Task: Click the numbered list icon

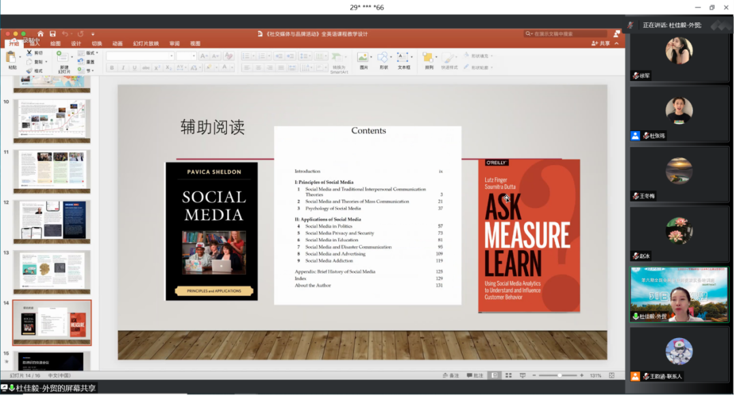Action: click(x=262, y=56)
